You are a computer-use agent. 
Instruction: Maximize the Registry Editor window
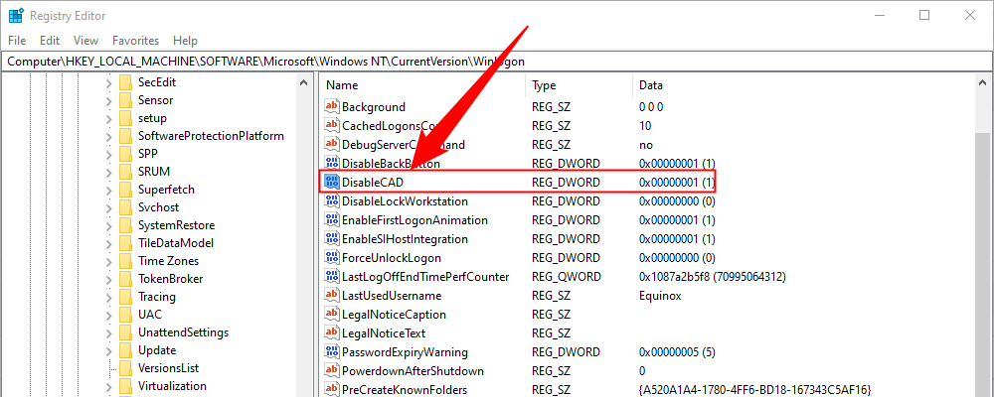click(x=924, y=15)
